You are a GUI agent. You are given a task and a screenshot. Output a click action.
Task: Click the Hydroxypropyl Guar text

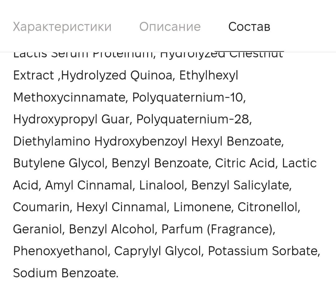pos(72,119)
